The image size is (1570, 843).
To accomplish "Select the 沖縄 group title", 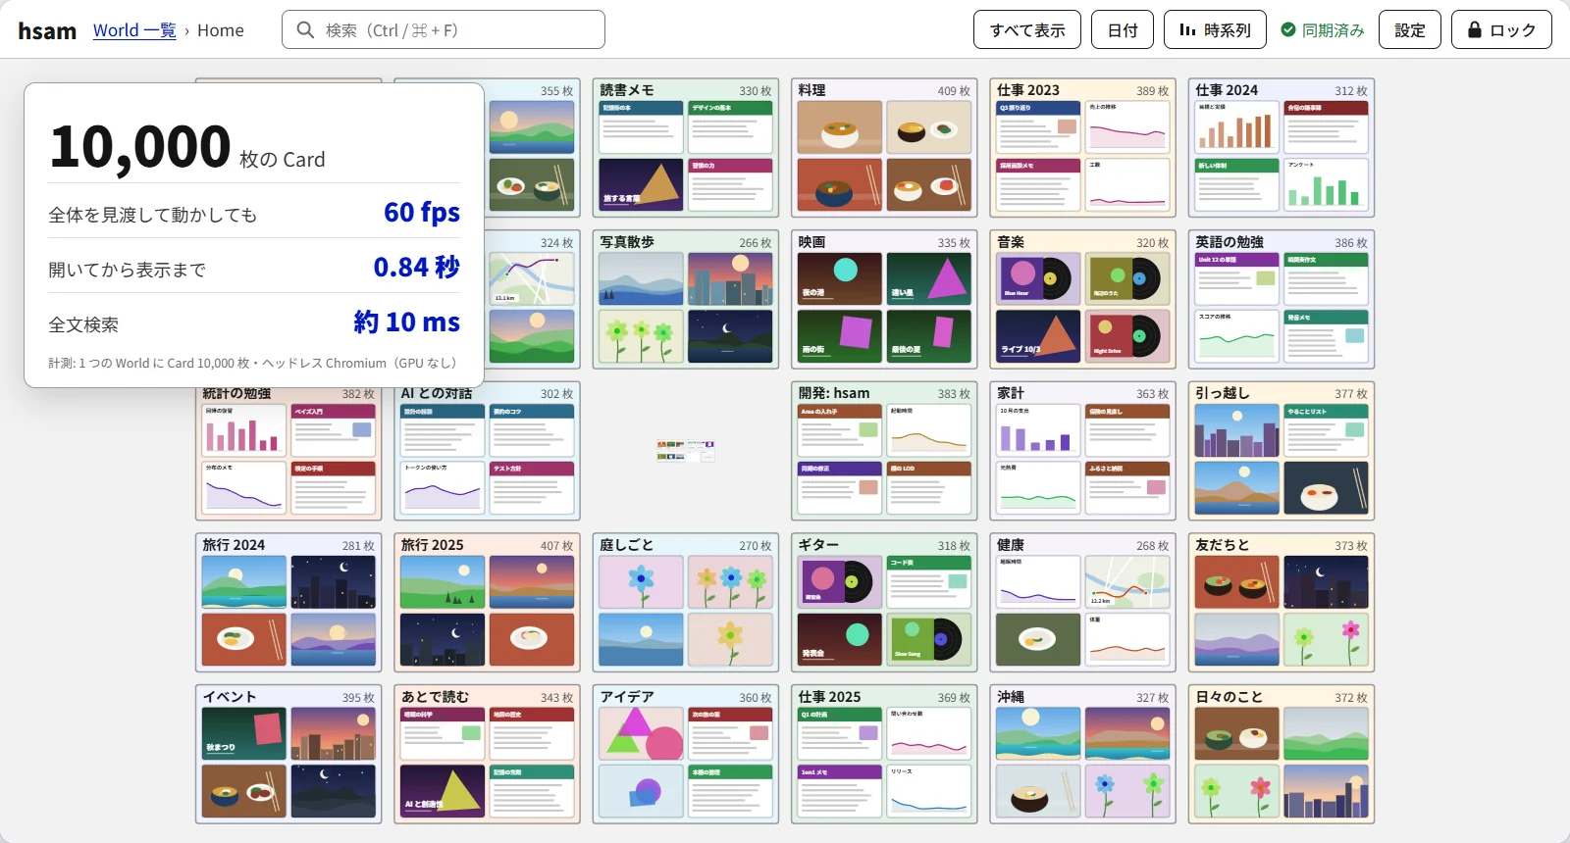I will (1011, 697).
